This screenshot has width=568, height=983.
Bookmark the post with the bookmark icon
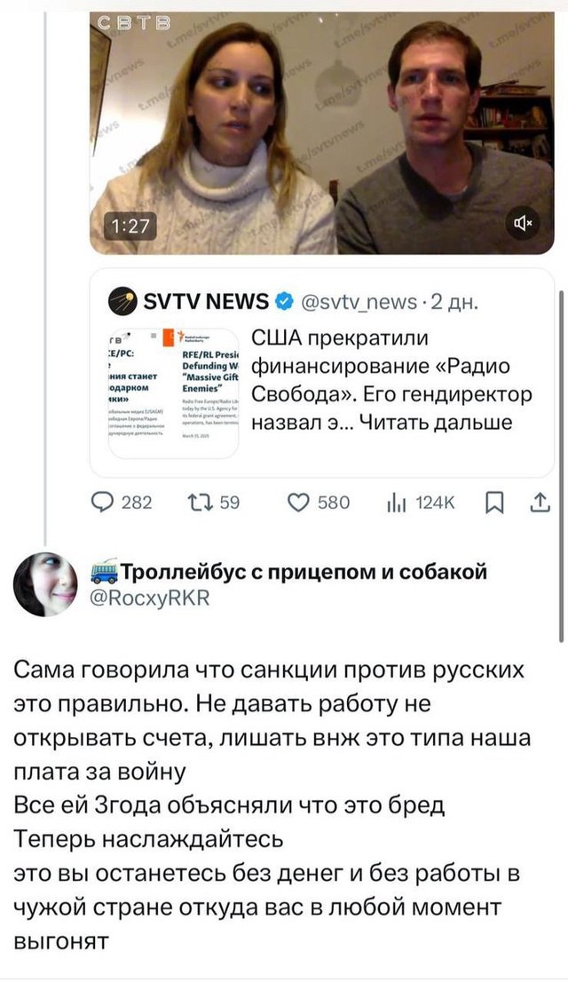pos(494,503)
